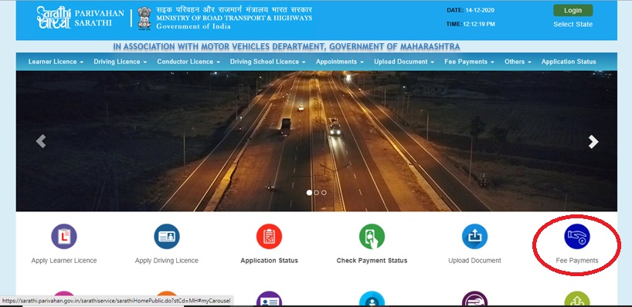Open the Apply Driving Licence card icon
Image resolution: width=632 pixels, height=307 pixels.
click(167, 237)
